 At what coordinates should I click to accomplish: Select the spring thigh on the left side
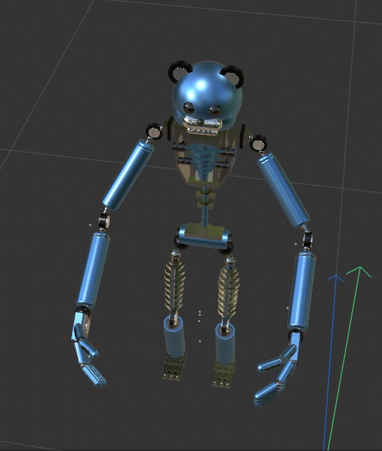click(174, 285)
